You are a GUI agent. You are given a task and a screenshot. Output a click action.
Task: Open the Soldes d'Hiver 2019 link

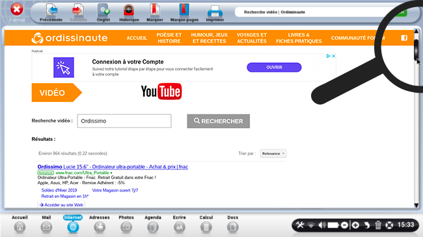[59, 190]
